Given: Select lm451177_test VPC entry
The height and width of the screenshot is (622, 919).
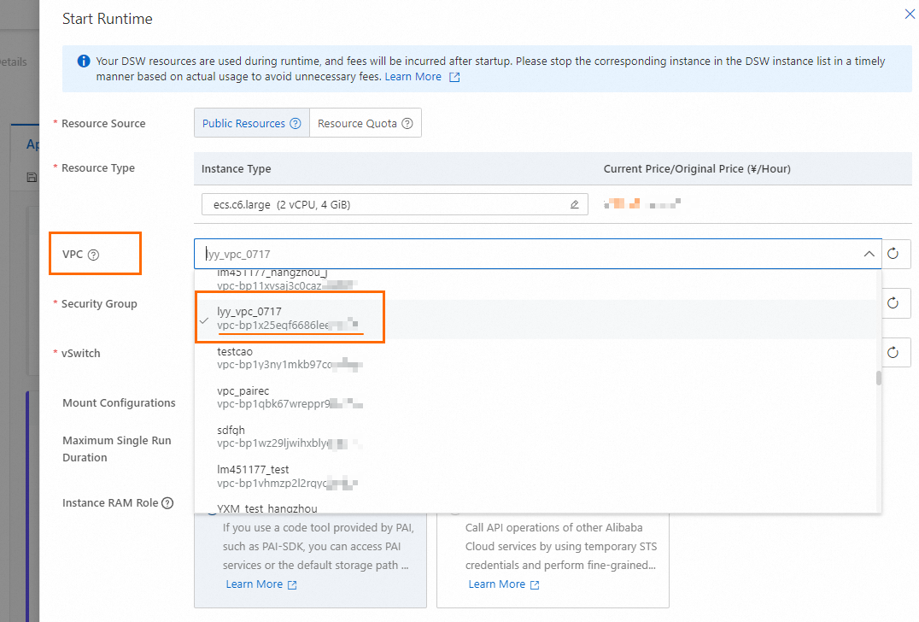Looking at the screenshot, I should pyautogui.click(x=253, y=469).
